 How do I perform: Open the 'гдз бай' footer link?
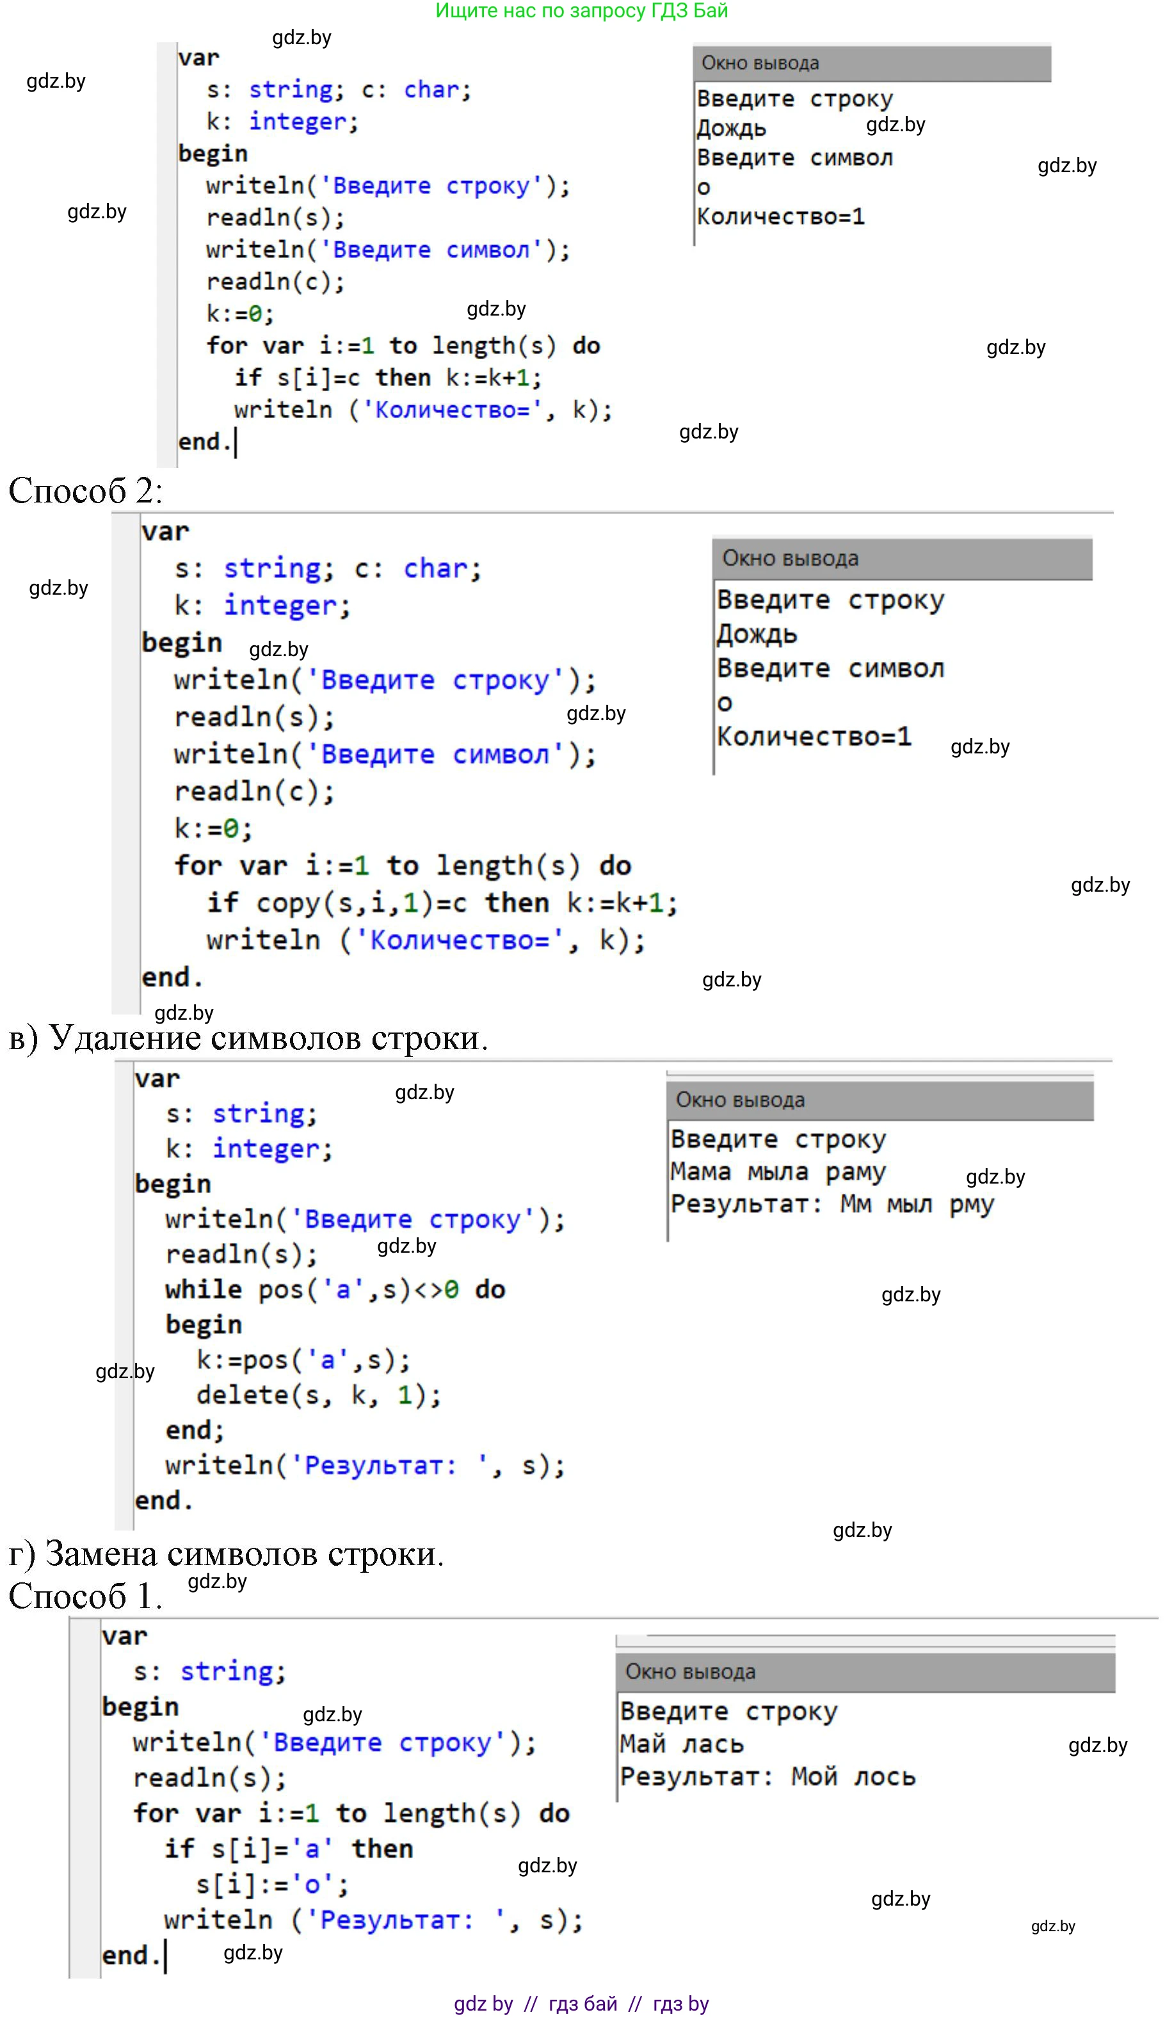tap(582, 1997)
